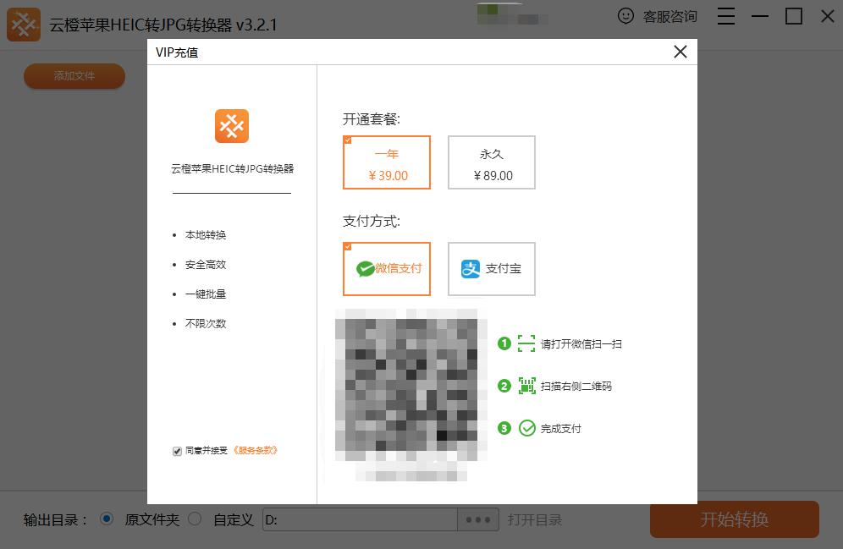Click the QR scan icon for step 2
Screen dimensions: 843x549
526,386
